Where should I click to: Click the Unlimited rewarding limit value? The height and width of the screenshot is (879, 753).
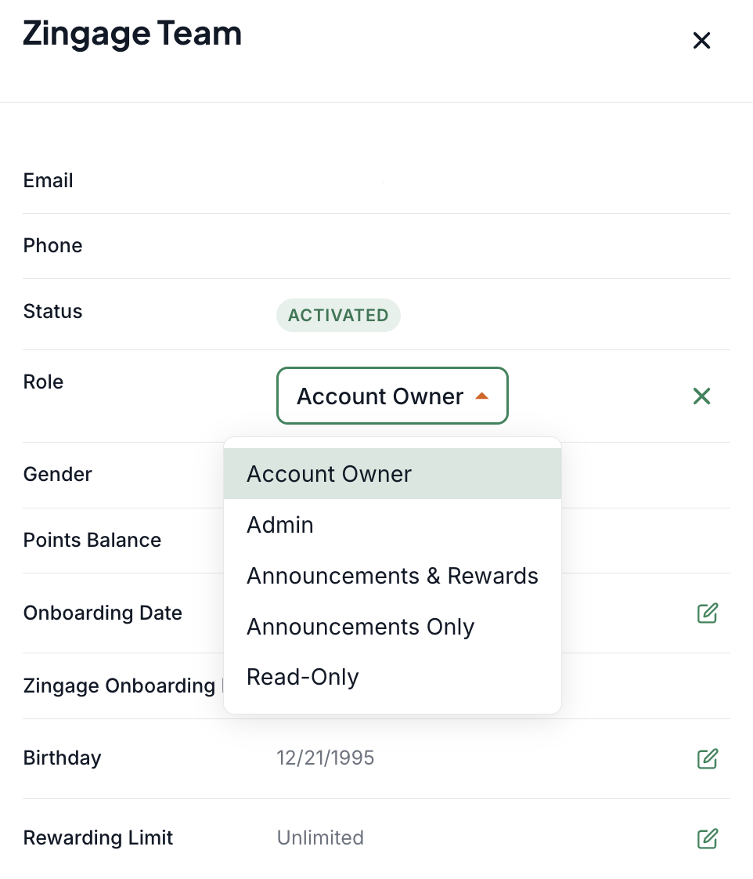coord(320,837)
